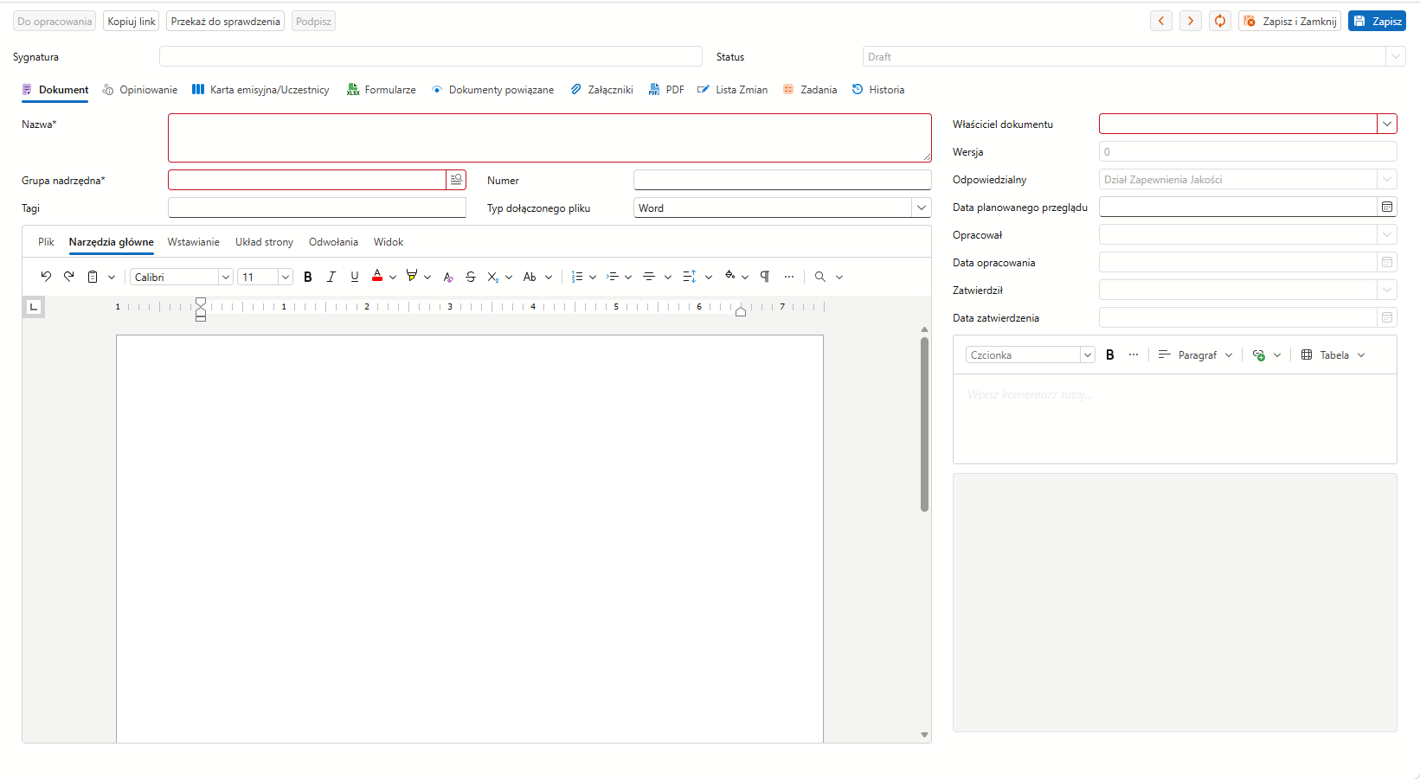Undo the last edit in editor toolbar
This screenshot has height=779, width=1420.
[46, 277]
